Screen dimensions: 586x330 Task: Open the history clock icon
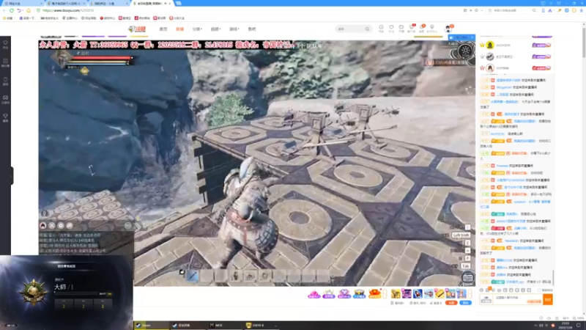[x=381, y=28]
